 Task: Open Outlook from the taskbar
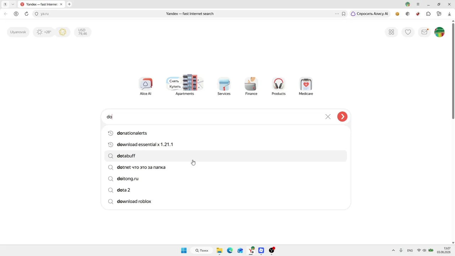[x=240, y=250]
